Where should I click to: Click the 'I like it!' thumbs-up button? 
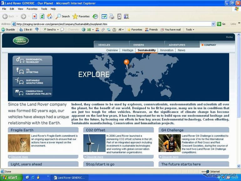coord(26,29)
